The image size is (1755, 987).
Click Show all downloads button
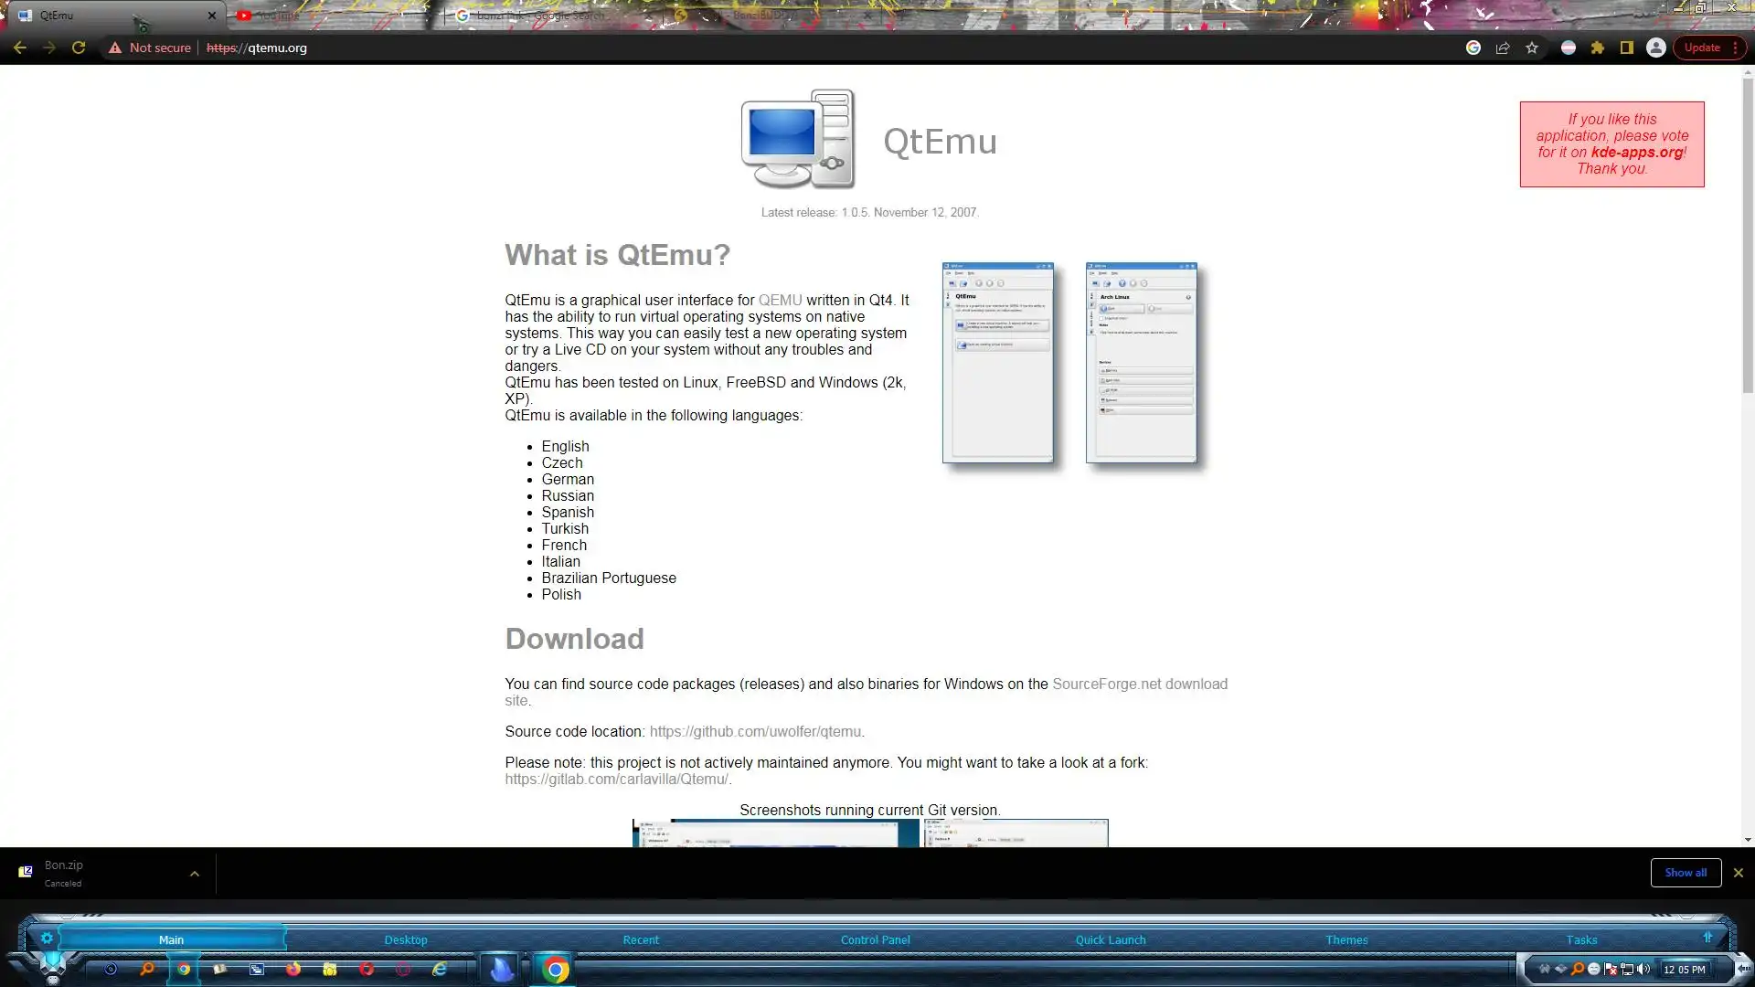[x=1686, y=873]
